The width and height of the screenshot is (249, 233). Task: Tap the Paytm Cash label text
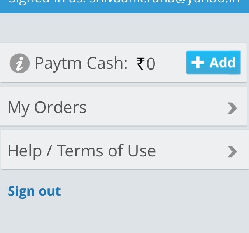coord(81,63)
